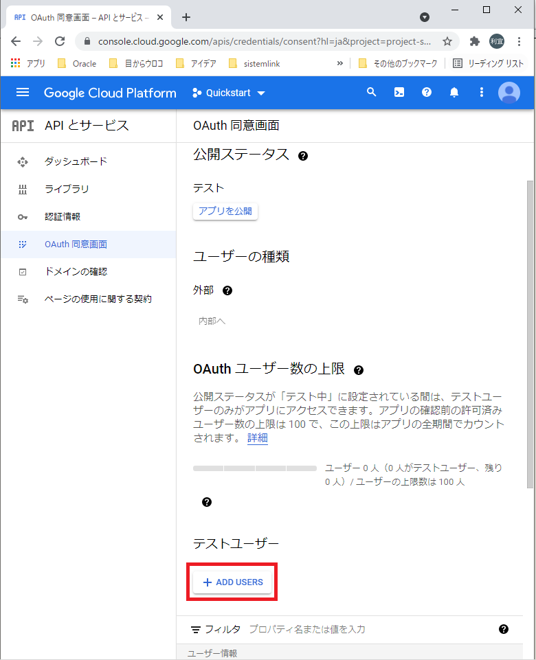
Task: Expand hidden bookmarks chevron
Action: (x=339, y=64)
